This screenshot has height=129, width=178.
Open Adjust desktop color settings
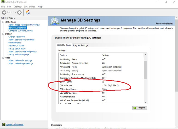click(x=21, y=39)
